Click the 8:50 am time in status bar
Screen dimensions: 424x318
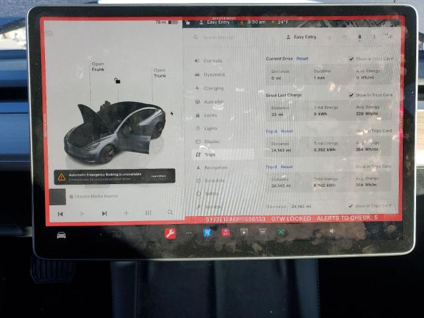tap(256, 22)
